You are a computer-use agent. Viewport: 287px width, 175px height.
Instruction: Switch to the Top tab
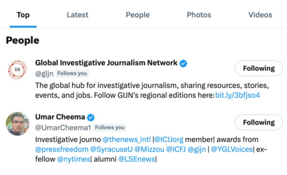(x=23, y=15)
